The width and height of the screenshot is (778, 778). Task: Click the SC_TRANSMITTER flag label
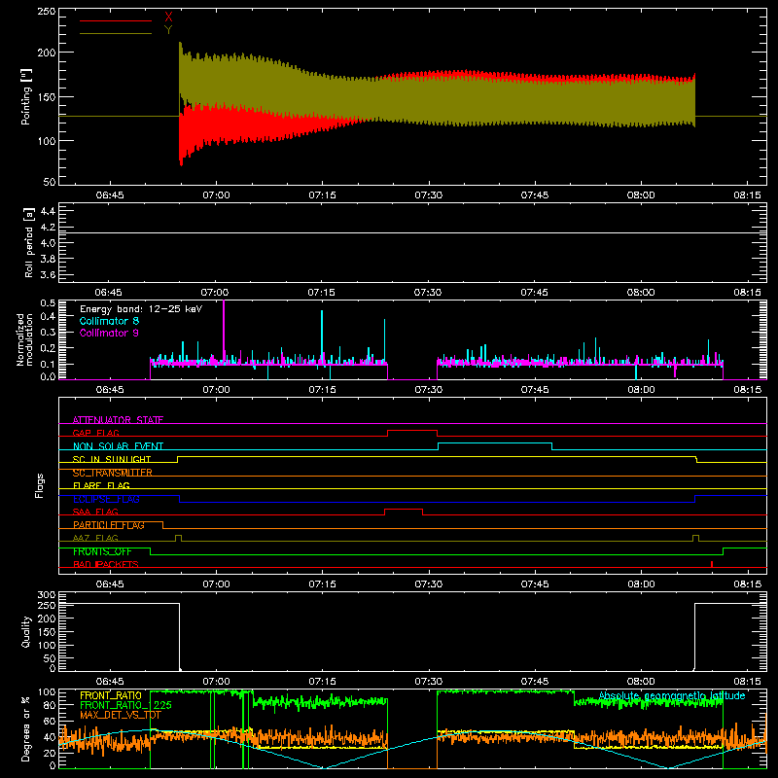113,473
